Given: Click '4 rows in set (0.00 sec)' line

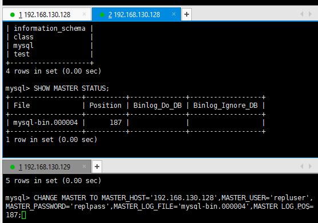Looking at the screenshot, I should coord(53,71).
